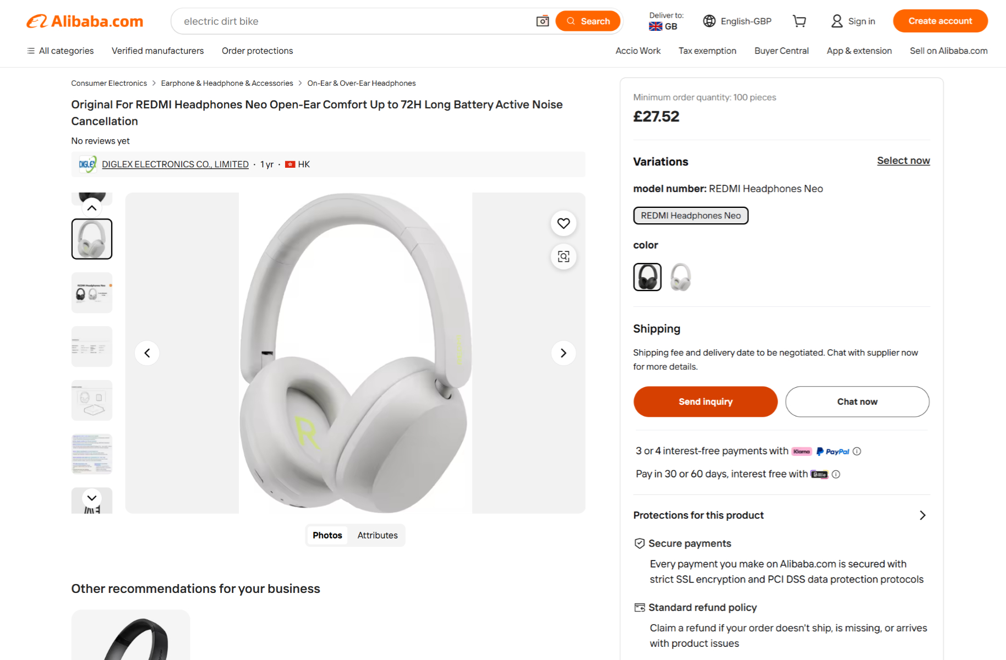
Task: Open Buyer Central from the menu
Action: [x=781, y=51]
